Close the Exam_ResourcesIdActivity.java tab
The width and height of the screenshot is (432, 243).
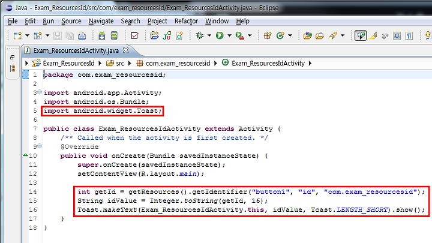pos(125,50)
